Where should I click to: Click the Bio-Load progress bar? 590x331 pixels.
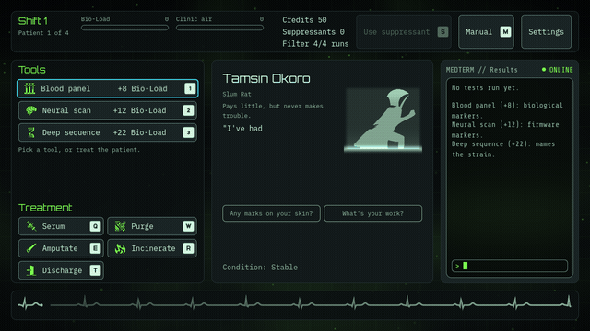(125, 28)
